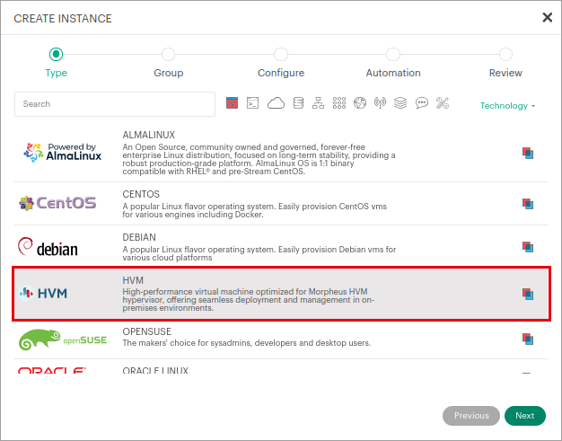
Task: Click the stacked-squares icon in the DEBIAN row
Action: point(528,247)
